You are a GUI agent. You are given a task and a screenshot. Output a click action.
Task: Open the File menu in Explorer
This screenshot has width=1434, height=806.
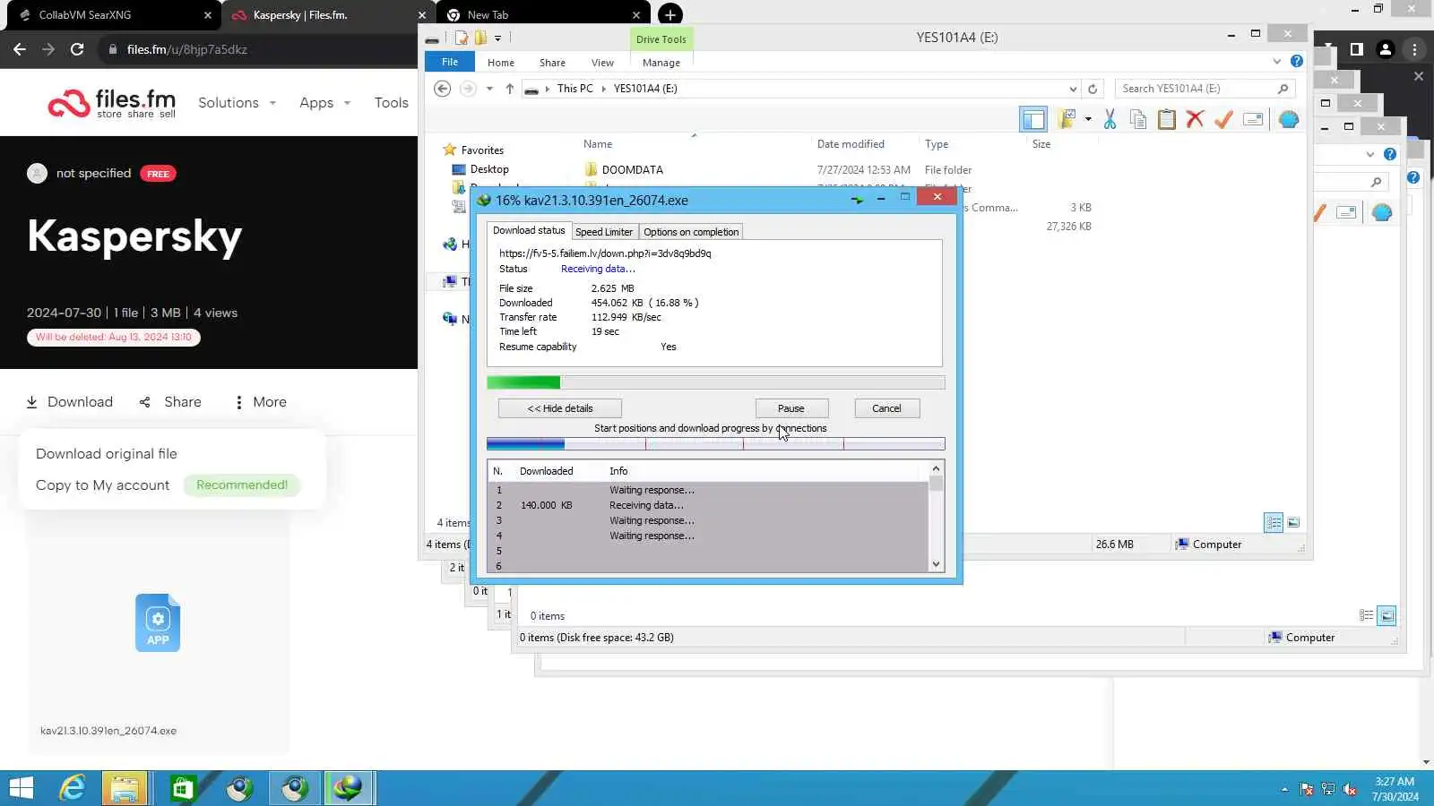(x=450, y=62)
